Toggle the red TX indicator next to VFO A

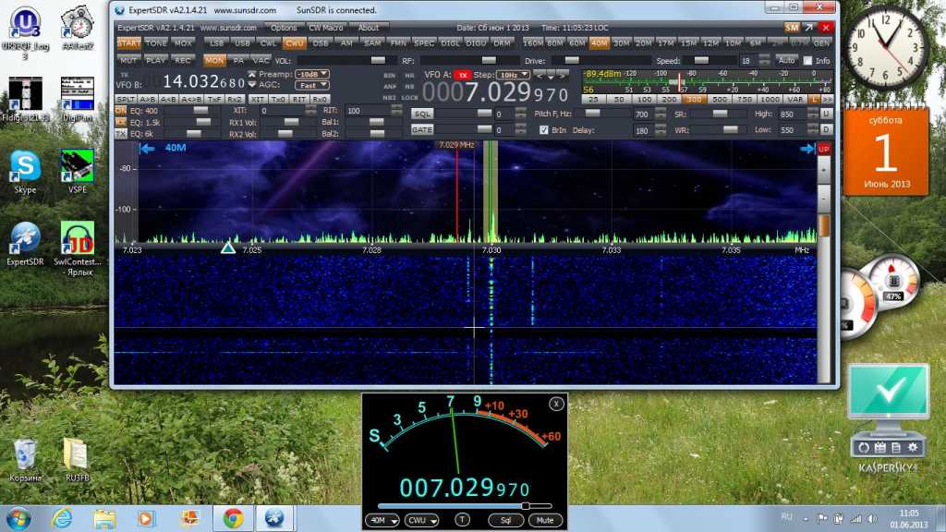(x=462, y=75)
